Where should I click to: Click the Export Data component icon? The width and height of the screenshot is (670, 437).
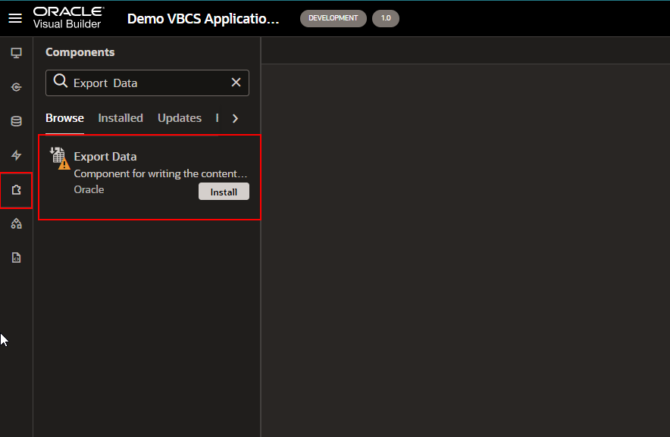click(60, 158)
